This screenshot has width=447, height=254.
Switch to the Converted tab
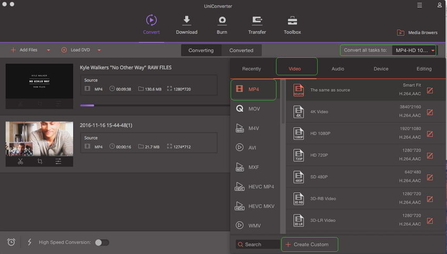241,50
